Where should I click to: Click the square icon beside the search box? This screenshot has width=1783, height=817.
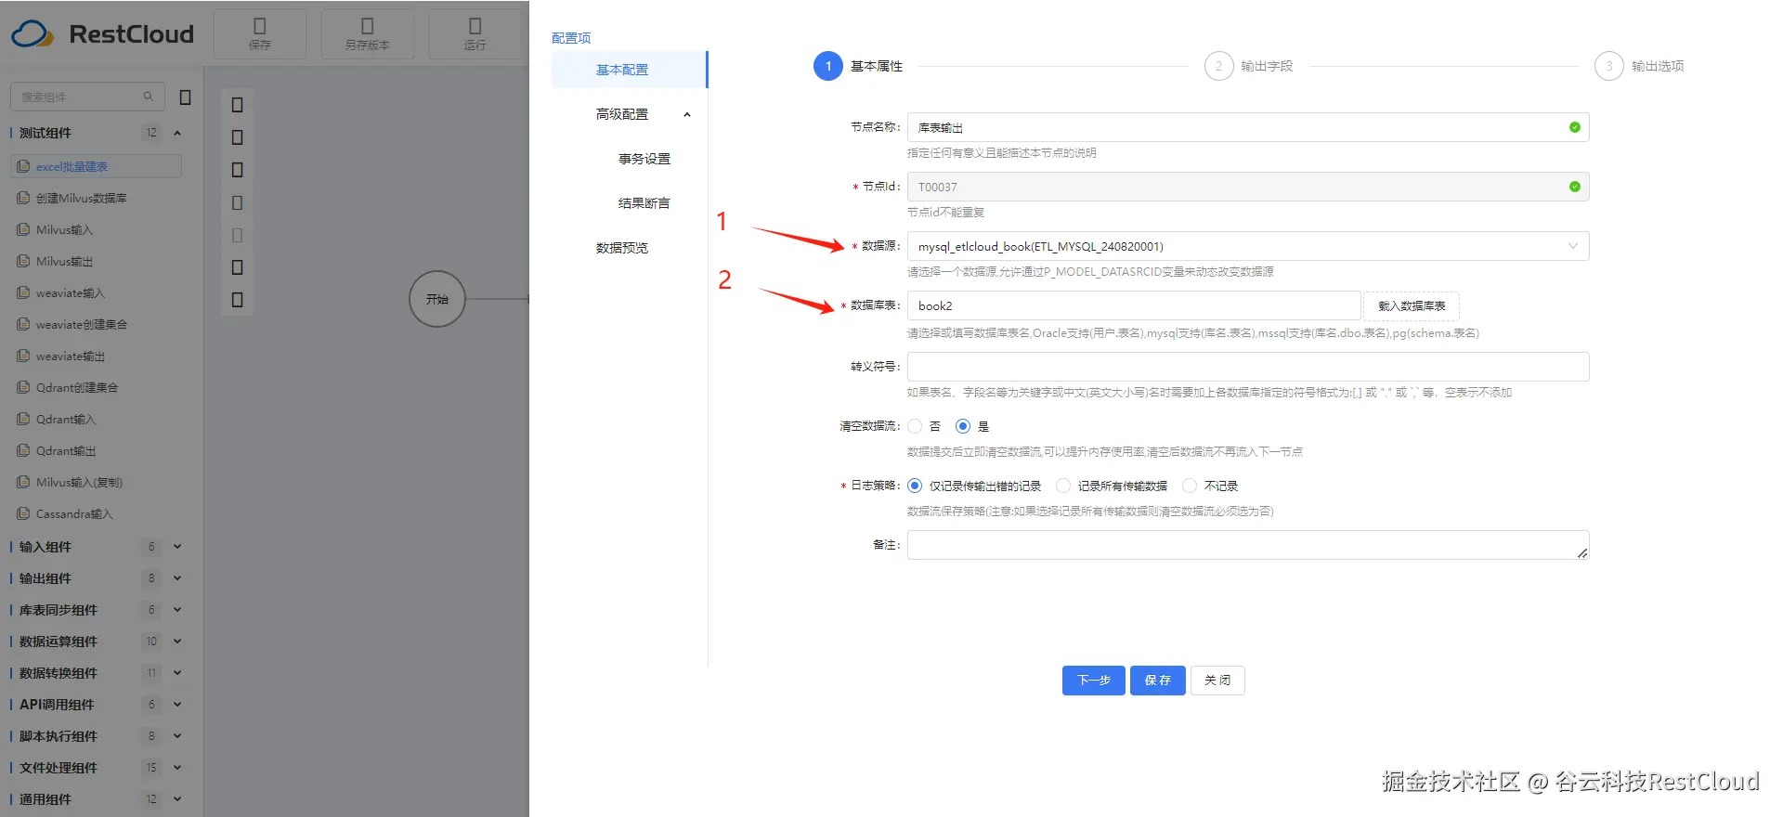[x=185, y=97]
